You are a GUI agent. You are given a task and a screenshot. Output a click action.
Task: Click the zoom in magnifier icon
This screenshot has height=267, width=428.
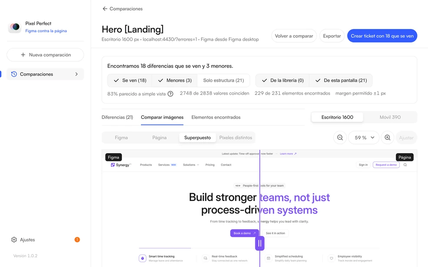click(387, 138)
